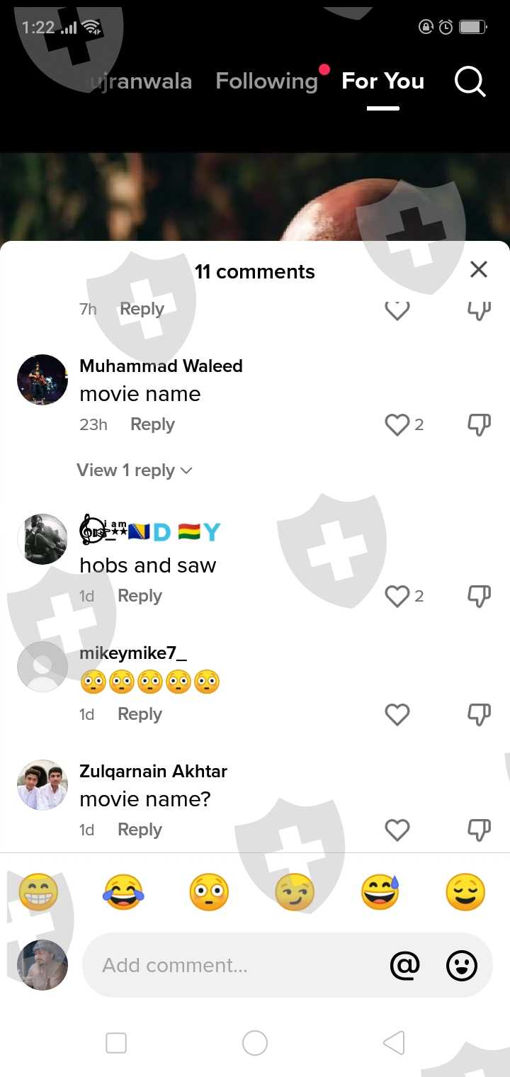This screenshot has width=510, height=1077.
Task: Insert the tears of joy emoji
Action: [x=123, y=892]
